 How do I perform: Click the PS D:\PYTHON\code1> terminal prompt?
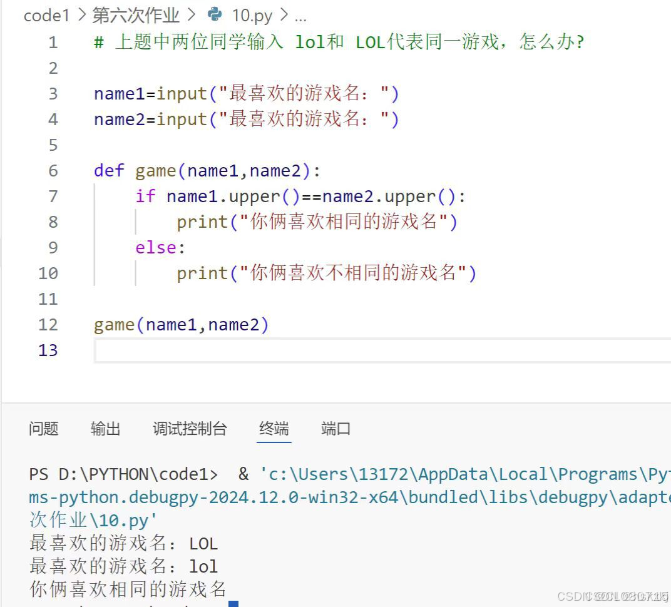click(x=123, y=474)
